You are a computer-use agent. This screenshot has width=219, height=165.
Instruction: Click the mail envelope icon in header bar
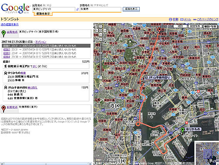click(x=182, y=19)
